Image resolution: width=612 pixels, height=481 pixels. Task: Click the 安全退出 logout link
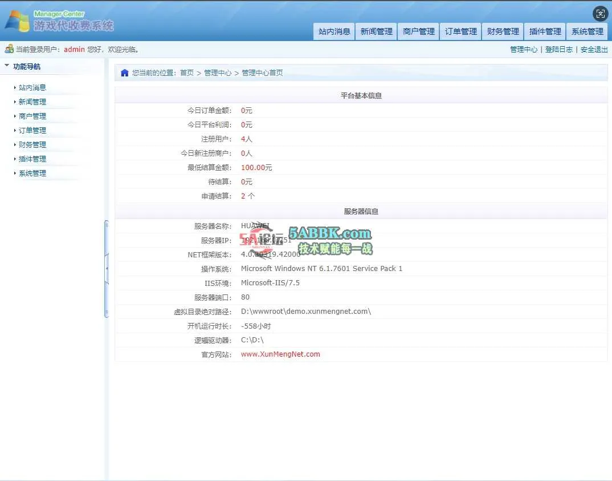[594, 50]
